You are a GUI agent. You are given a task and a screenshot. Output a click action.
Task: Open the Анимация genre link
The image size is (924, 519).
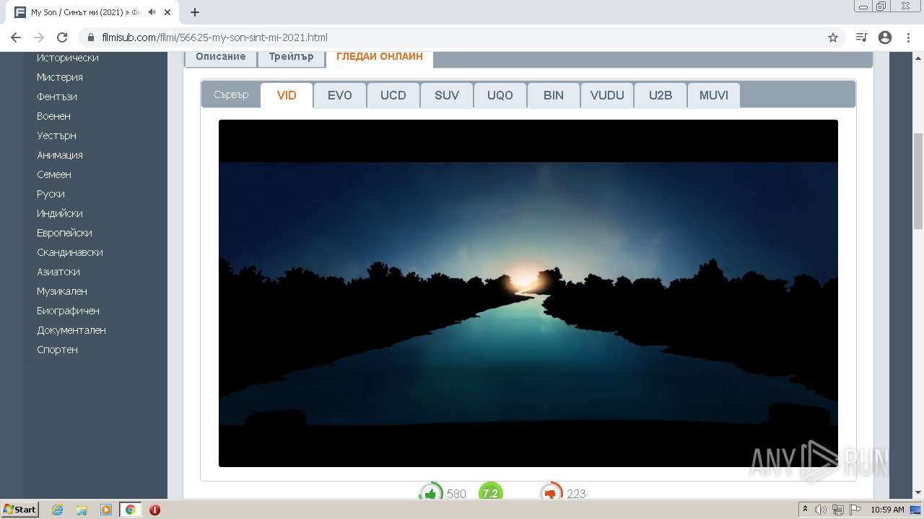tap(60, 155)
